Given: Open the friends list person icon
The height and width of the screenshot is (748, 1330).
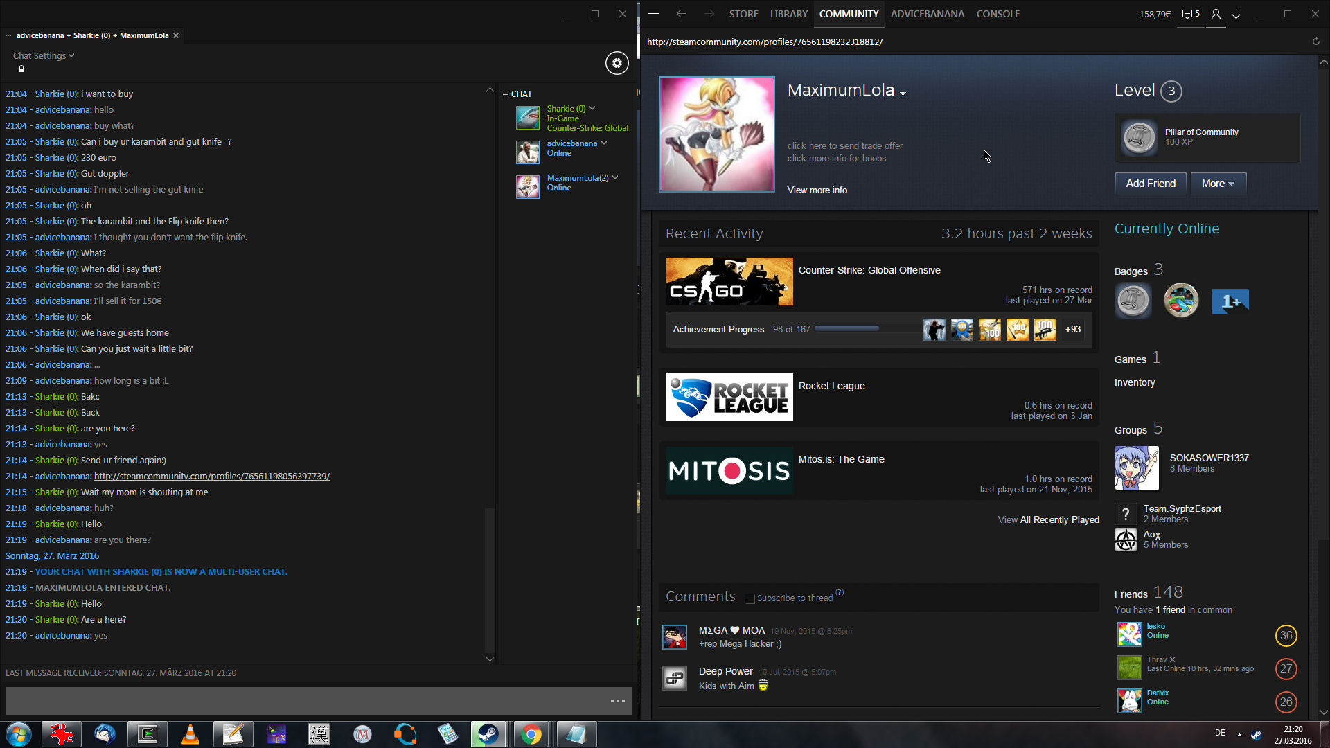Looking at the screenshot, I should pyautogui.click(x=1216, y=14).
